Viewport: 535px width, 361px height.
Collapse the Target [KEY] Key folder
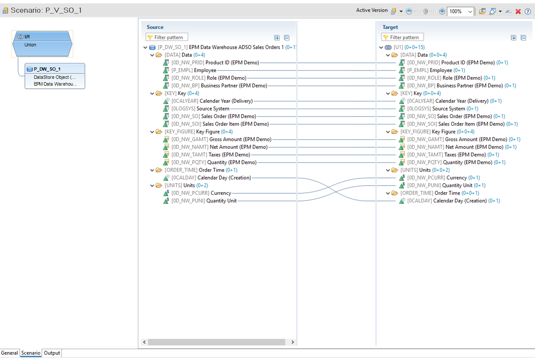(x=388, y=94)
